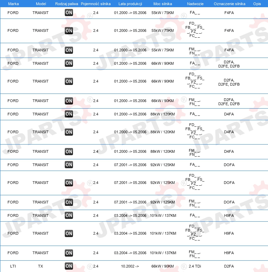Select '92kW / 125KM' in the FD__ row
The image size is (268, 272).
[162, 183]
